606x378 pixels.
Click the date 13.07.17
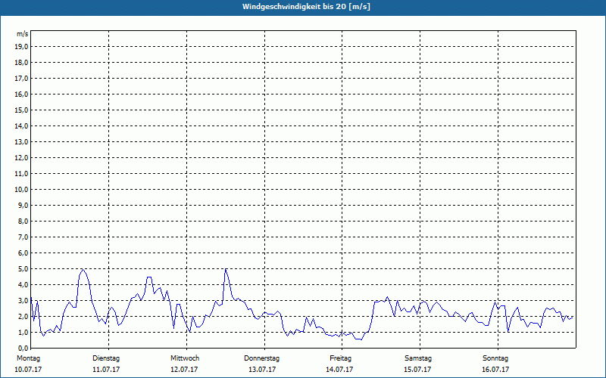tap(262, 370)
